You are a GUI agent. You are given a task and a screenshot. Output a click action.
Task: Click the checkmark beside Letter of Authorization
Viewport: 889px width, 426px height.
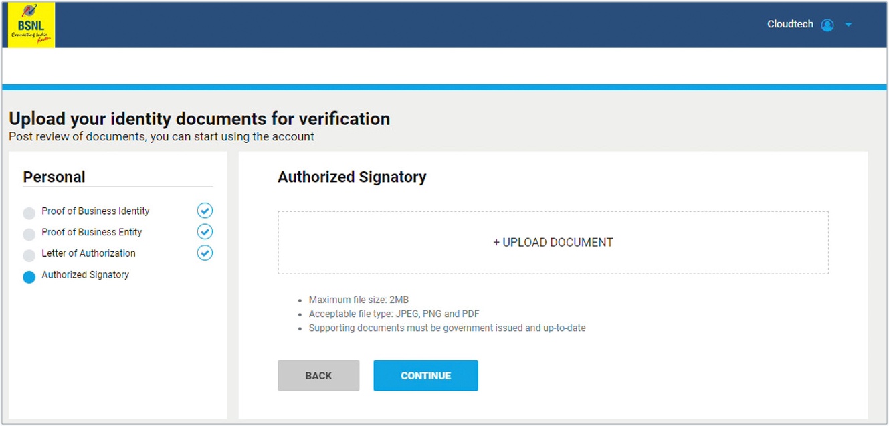tap(205, 253)
